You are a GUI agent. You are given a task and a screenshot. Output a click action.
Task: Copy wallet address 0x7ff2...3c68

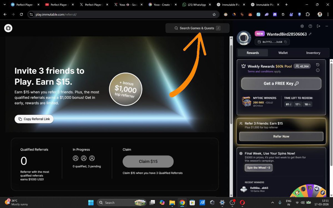[286, 42]
